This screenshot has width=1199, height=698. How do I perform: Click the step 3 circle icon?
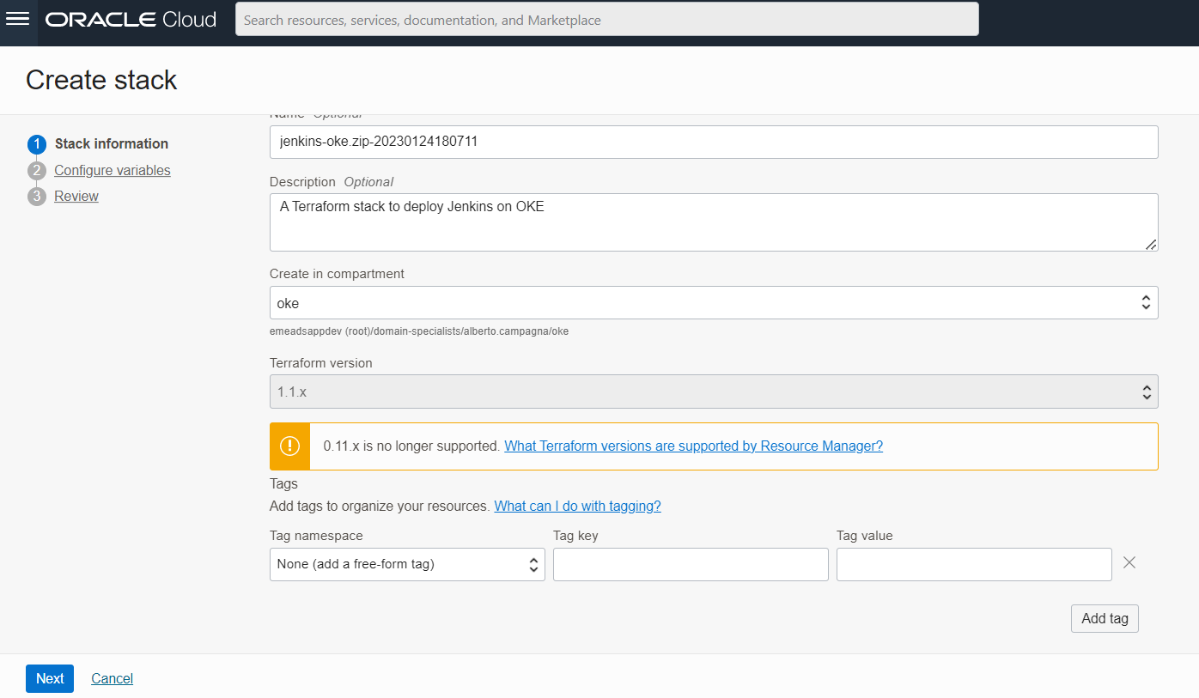(36, 197)
